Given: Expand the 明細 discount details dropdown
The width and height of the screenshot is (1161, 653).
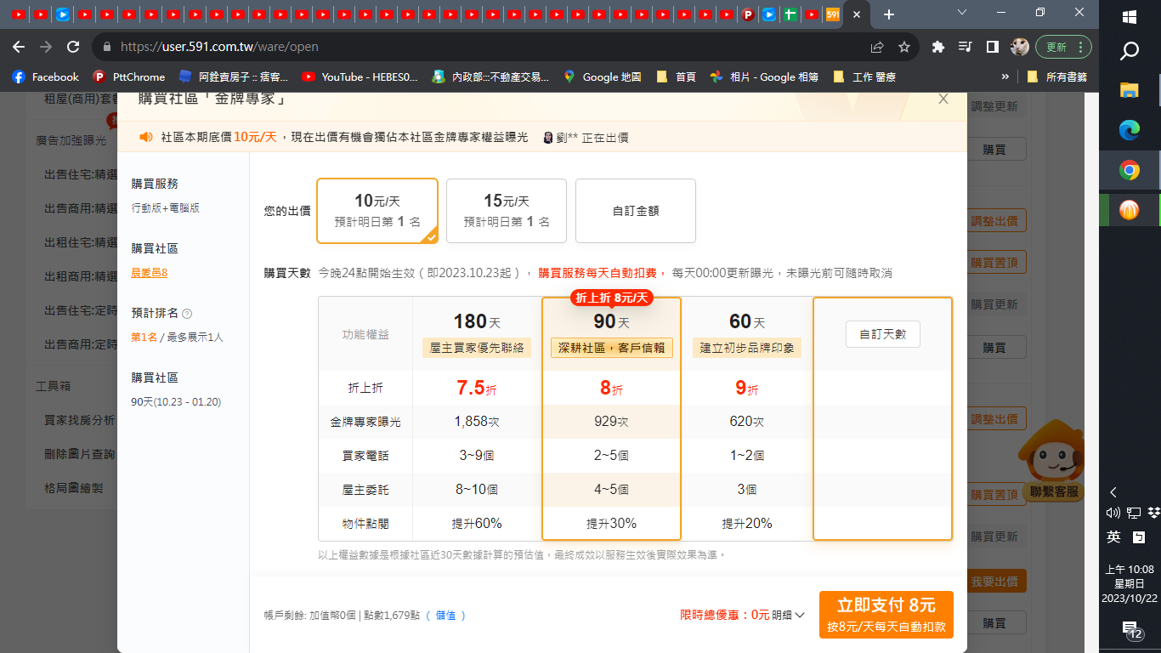Looking at the screenshot, I should click(788, 615).
